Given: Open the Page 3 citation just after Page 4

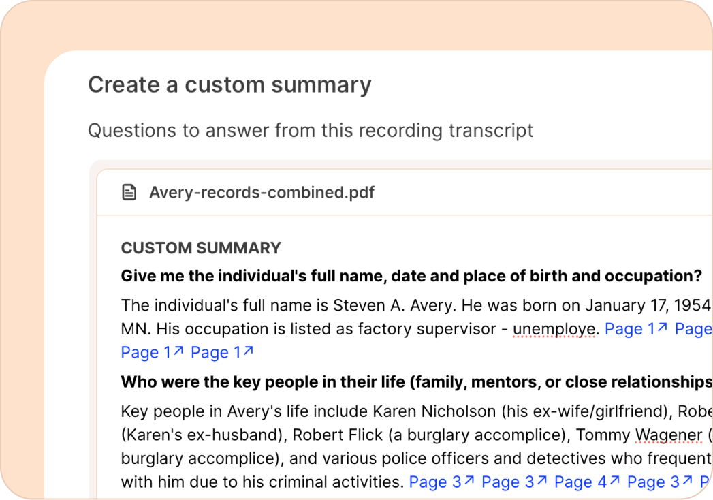Looking at the screenshot, I should click(659, 482).
